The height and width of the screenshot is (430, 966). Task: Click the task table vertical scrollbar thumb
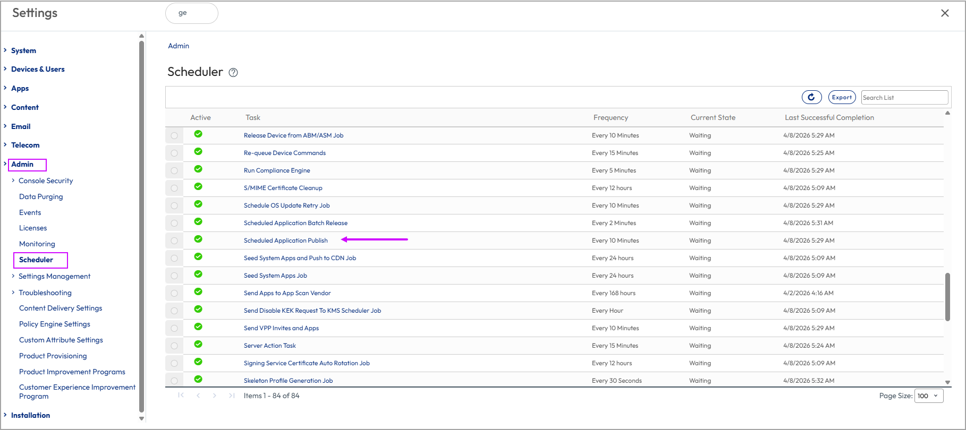click(x=947, y=297)
